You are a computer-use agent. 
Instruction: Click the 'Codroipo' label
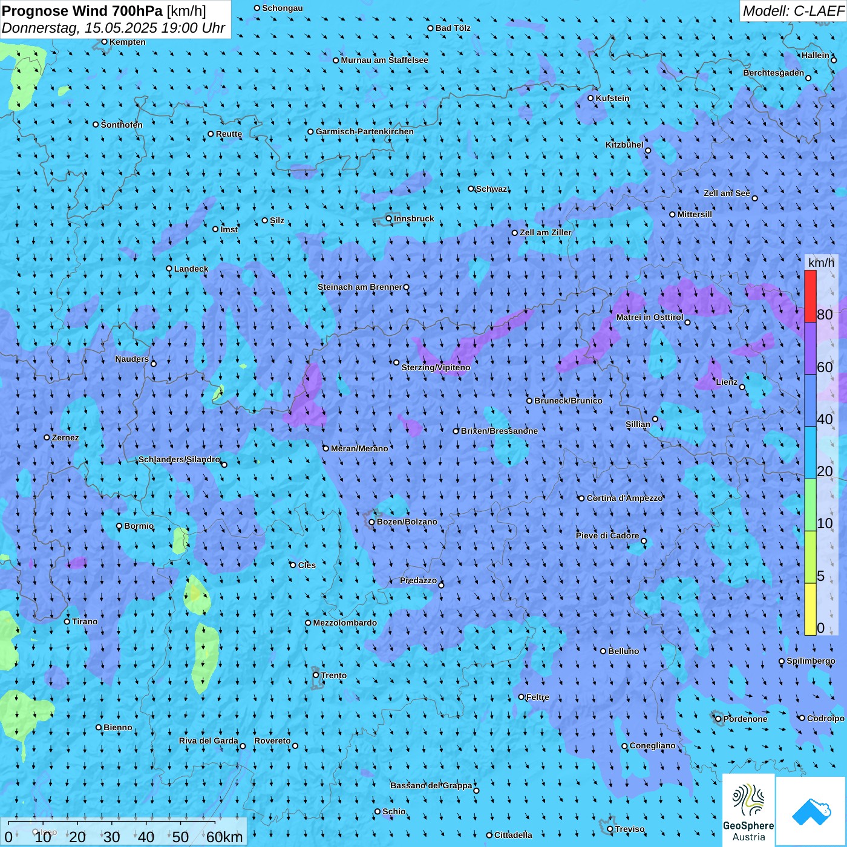826,718
